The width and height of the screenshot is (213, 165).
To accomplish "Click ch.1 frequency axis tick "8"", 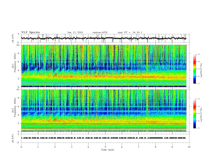I will pyautogui.click(x=19, y=53).
